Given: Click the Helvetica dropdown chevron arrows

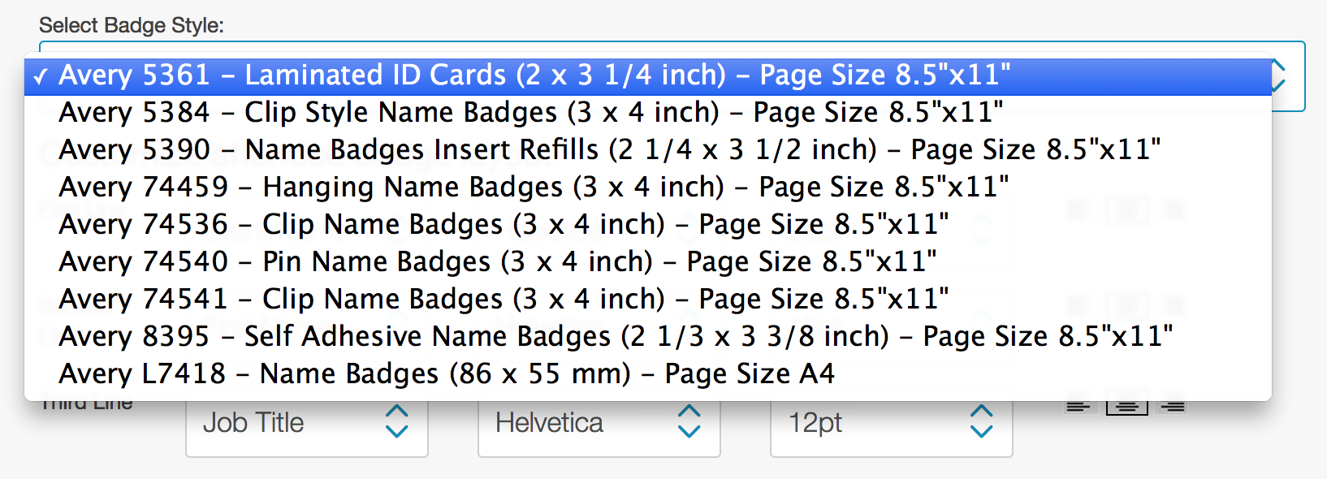Looking at the screenshot, I should click(689, 421).
